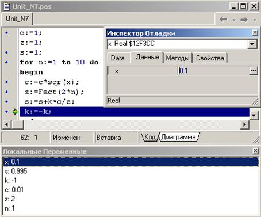Click gutter dot beside 's:=1;' line
This screenshot has width=261, height=217.
click(7, 52)
